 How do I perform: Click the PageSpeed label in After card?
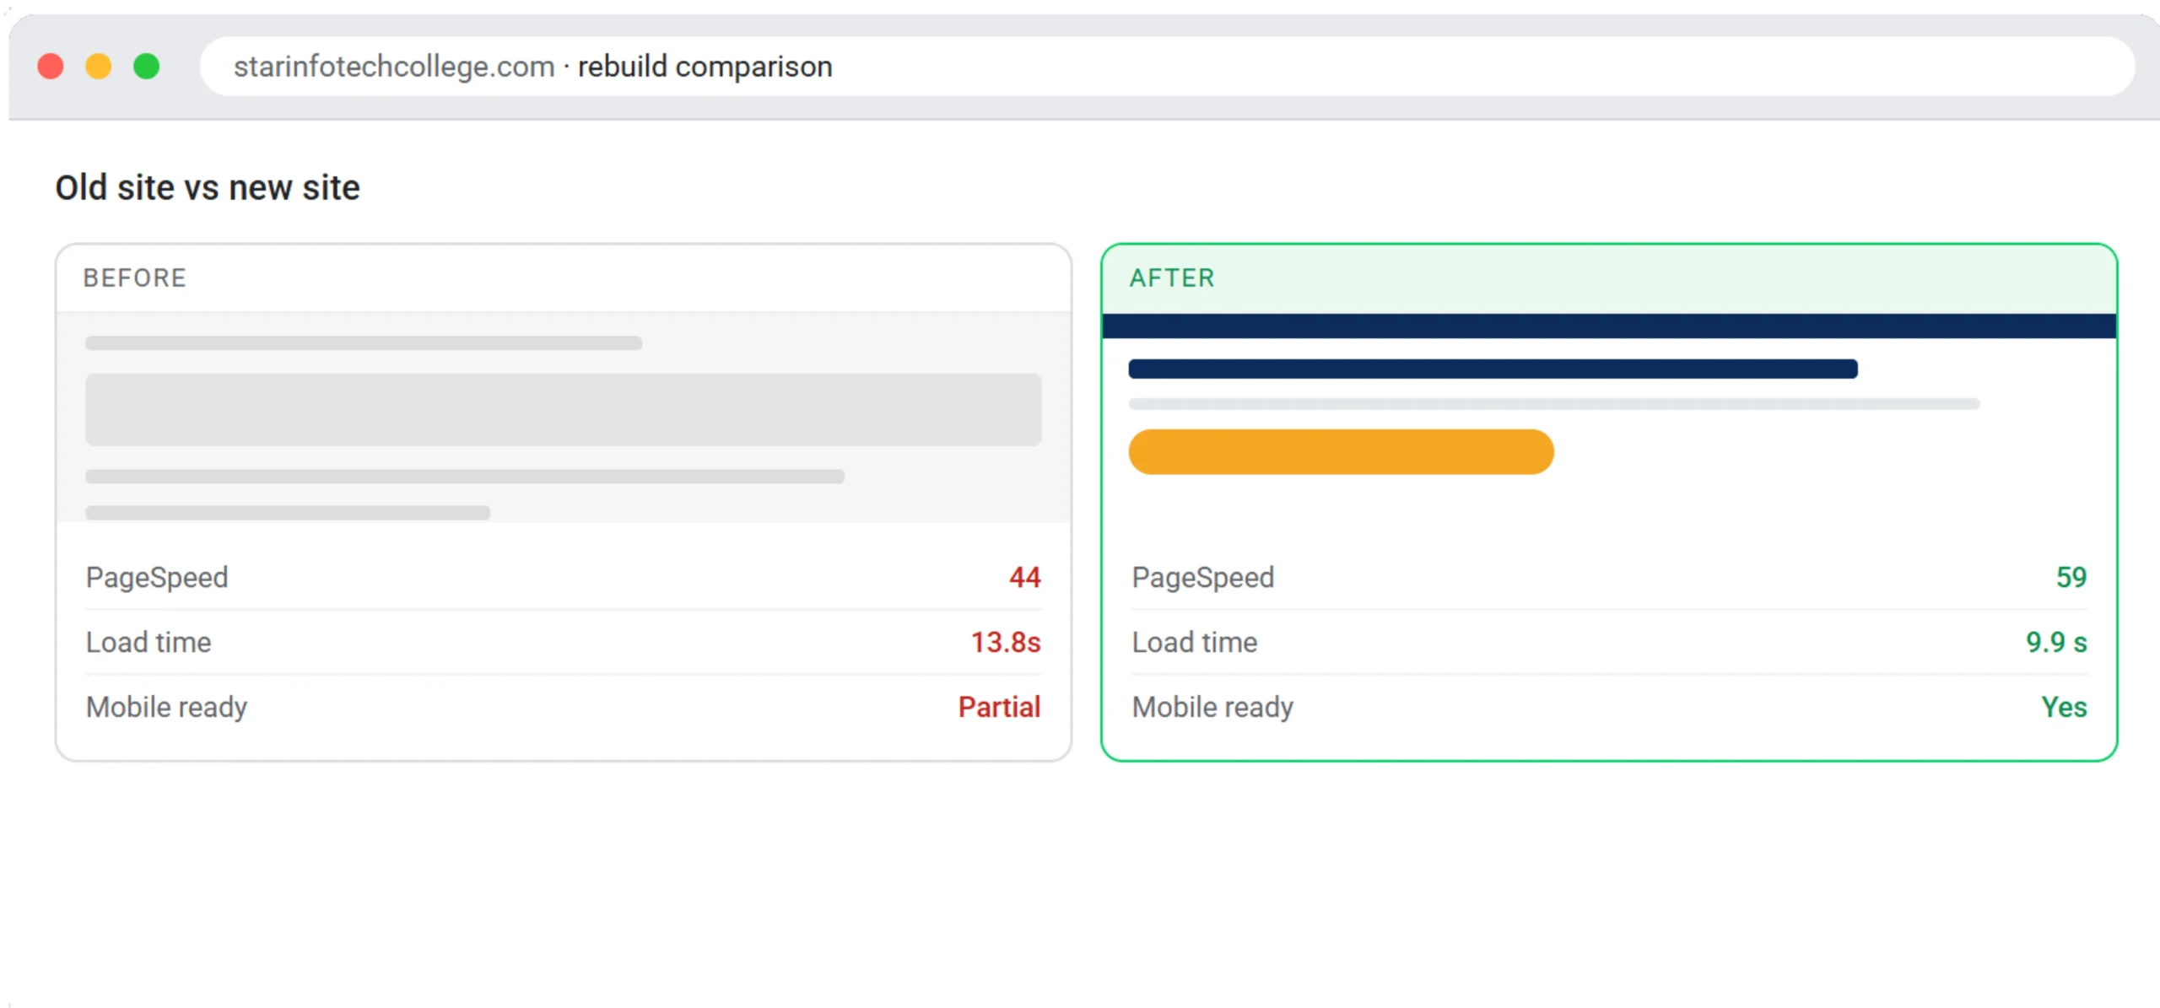(1203, 577)
